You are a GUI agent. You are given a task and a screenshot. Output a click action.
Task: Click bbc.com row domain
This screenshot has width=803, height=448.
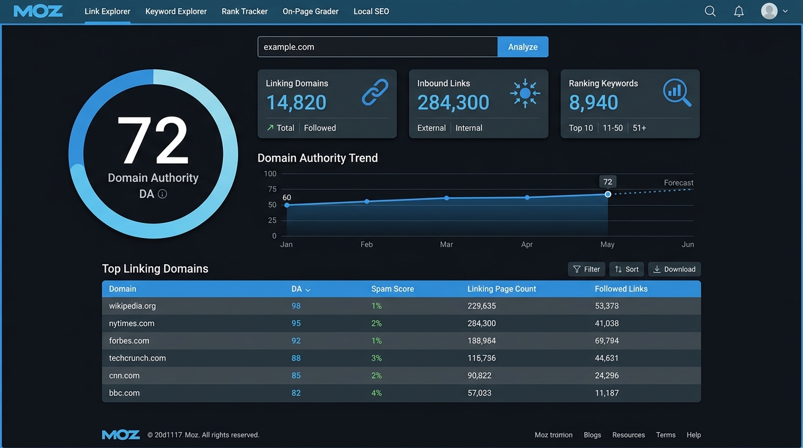124,393
